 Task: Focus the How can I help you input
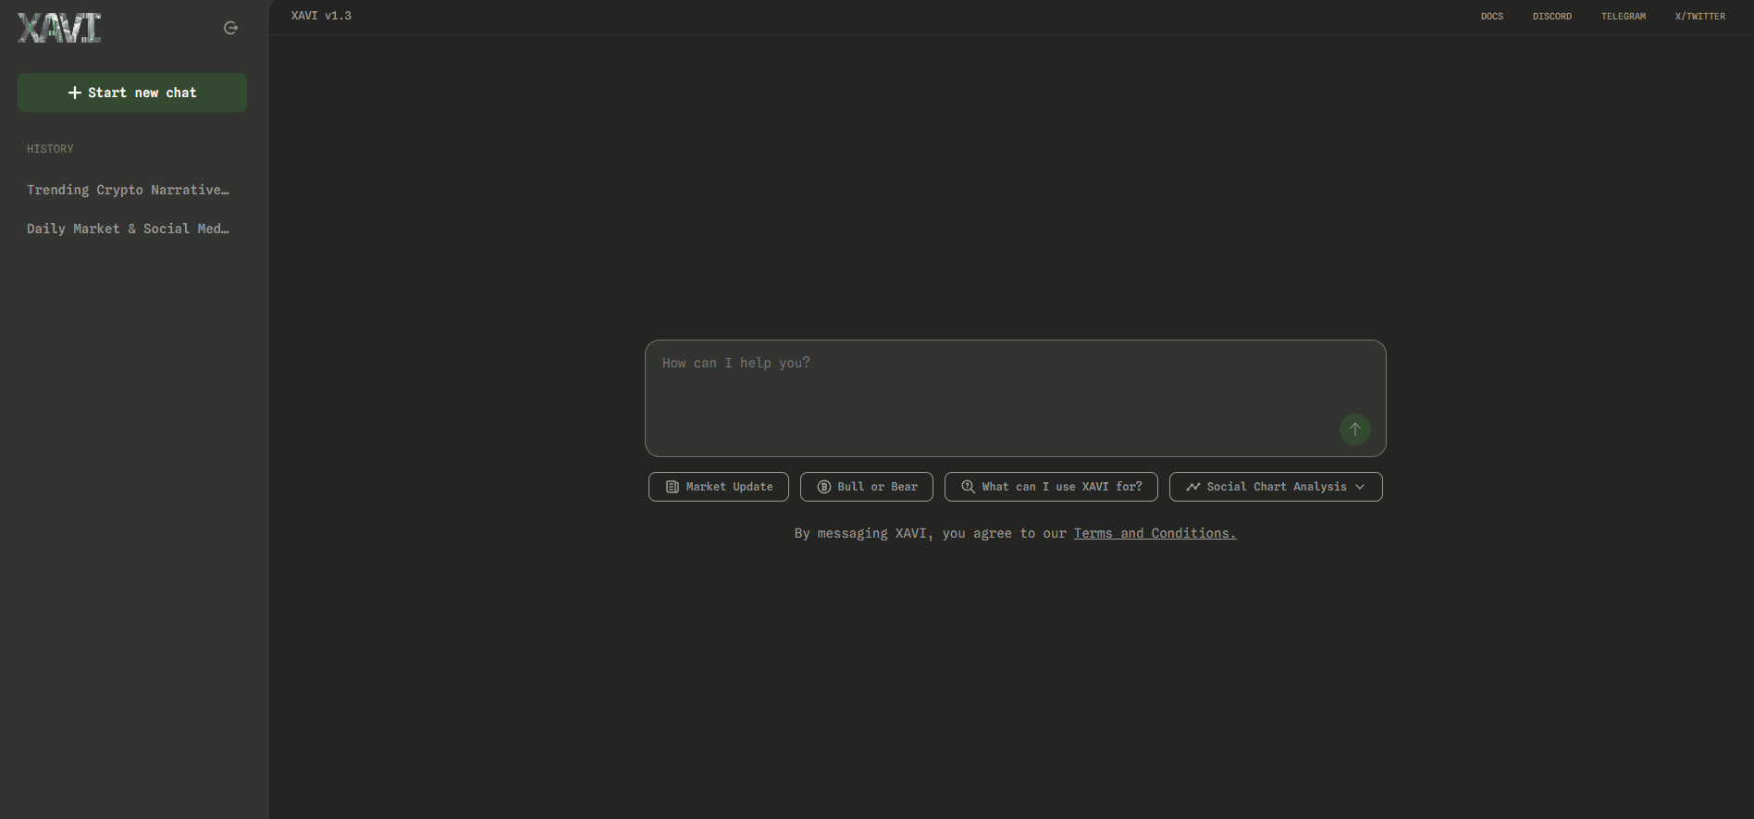coord(1015,398)
